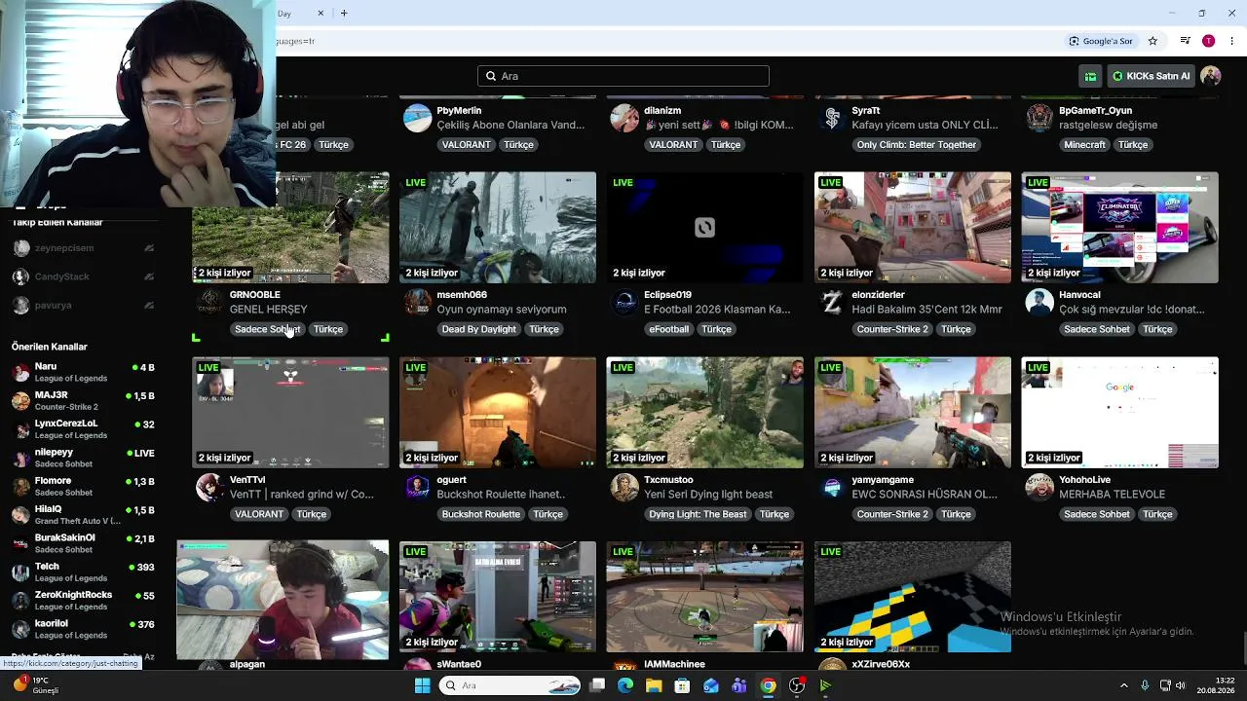This screenshot has height=701, width=1247.
Task: Open the Chrome profile T avatar
Action: [x=1209, y=41]
